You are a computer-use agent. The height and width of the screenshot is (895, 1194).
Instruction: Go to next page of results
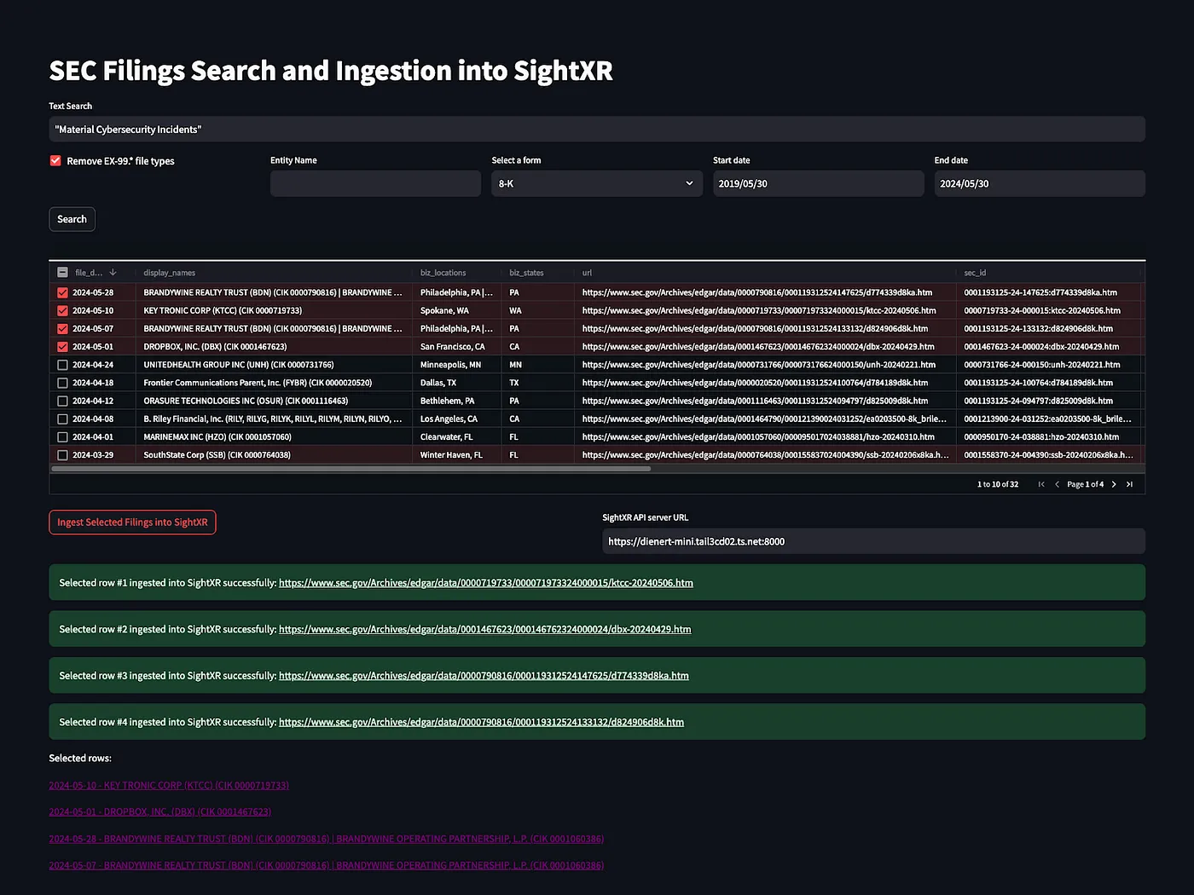[1114, 484]
